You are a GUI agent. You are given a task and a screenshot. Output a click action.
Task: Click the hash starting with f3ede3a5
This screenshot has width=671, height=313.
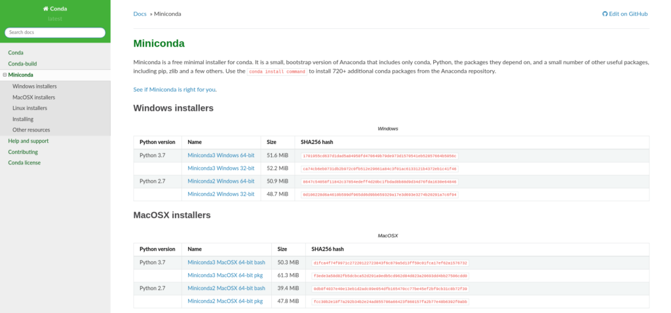click(x=391, y=276)
